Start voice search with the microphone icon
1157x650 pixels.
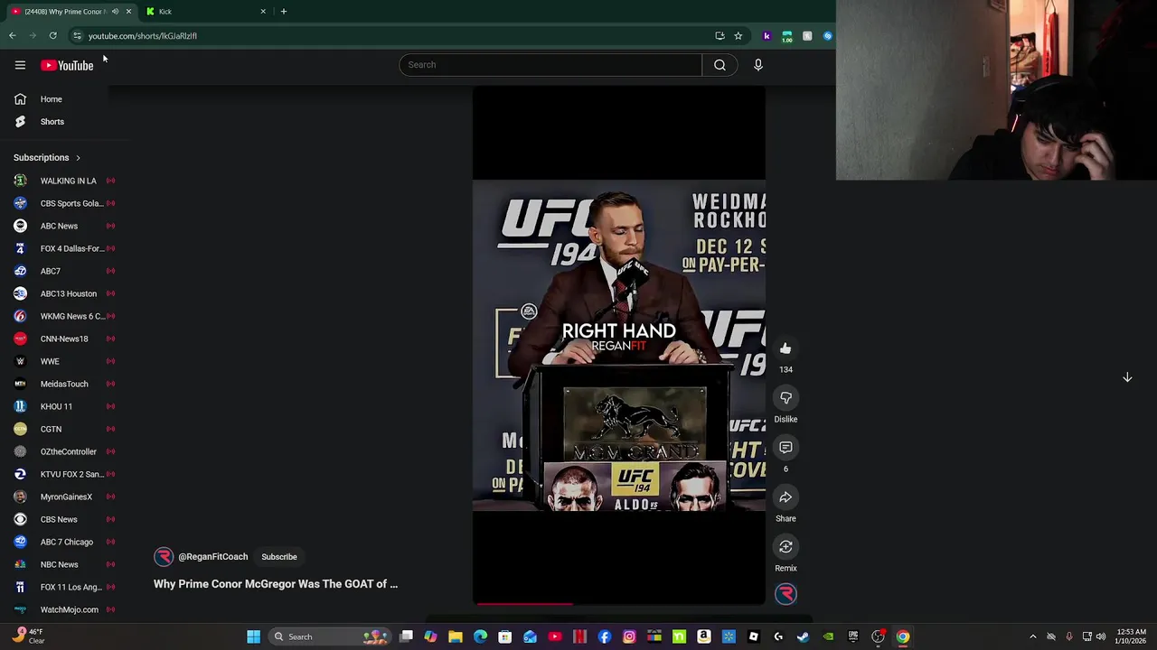point(758,65)
